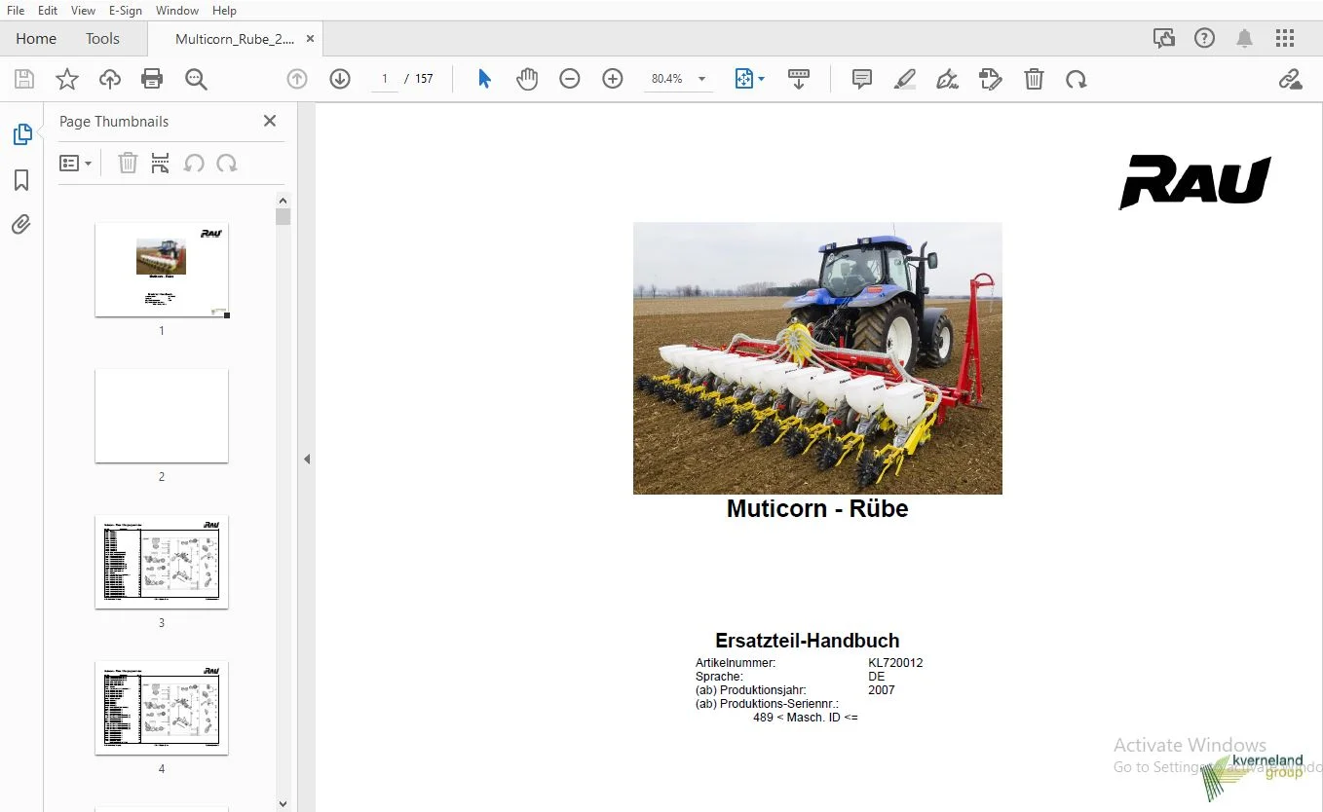
Task: Open the zoom level dropdown arrow
Action: [x=701, y=79]
